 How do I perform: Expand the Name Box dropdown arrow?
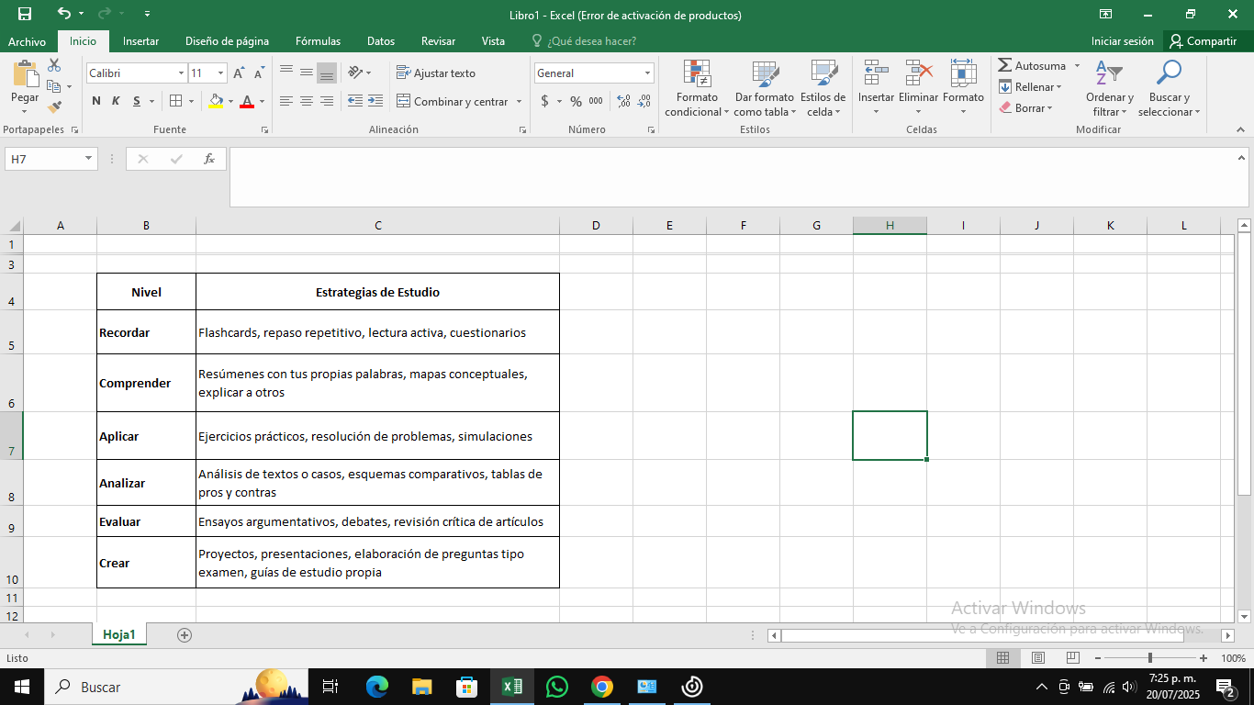point(89,159)
